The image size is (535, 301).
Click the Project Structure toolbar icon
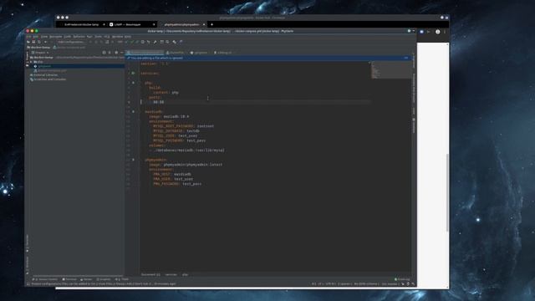tap(161, 42)
